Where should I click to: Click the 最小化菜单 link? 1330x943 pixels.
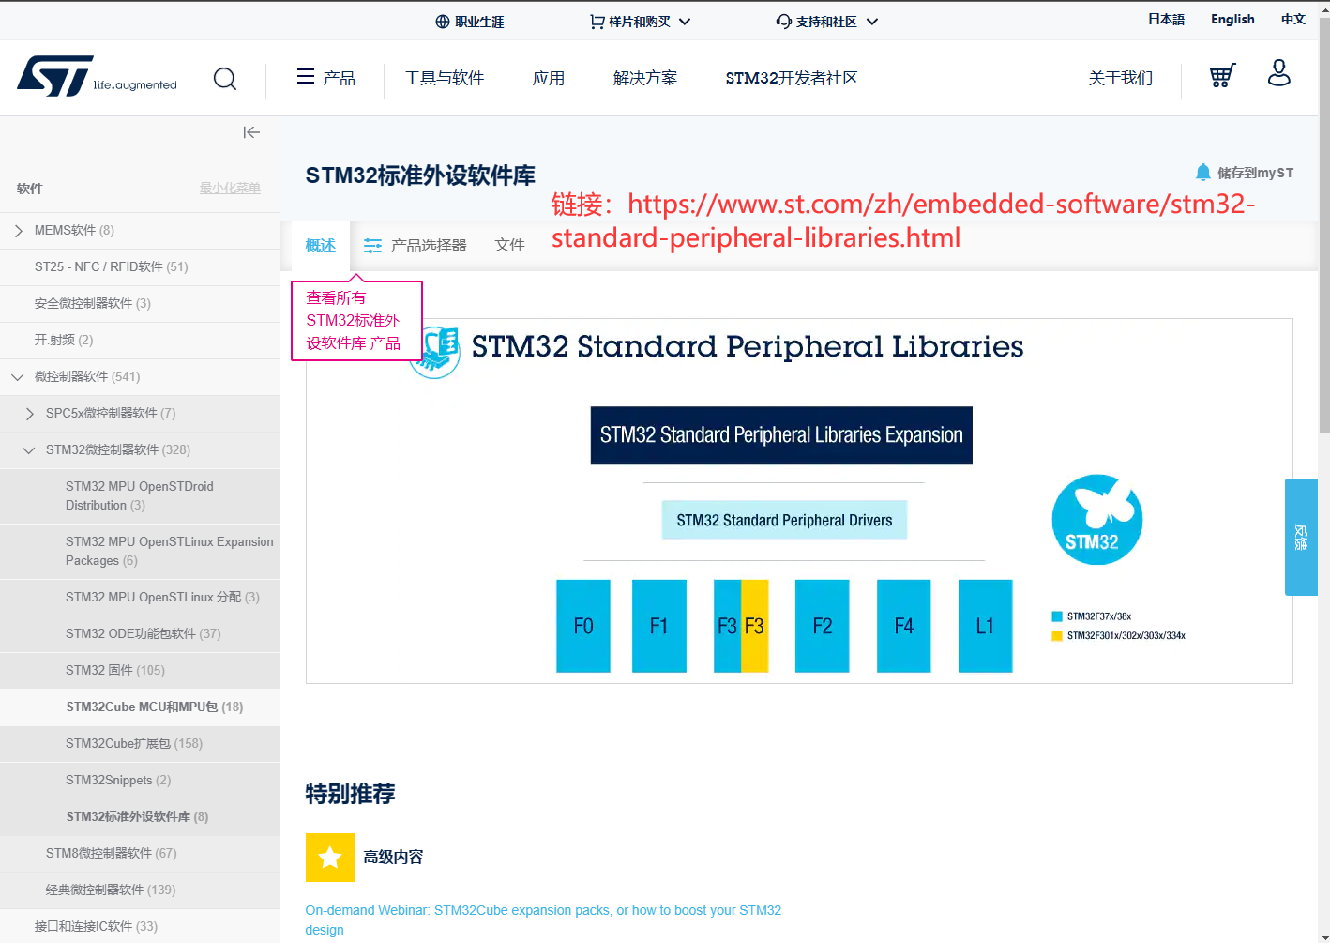(x=230, y=189)
